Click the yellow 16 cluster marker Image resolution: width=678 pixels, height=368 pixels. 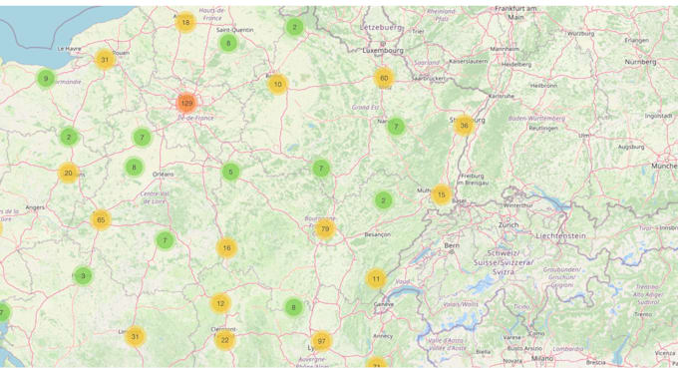[226, 248]
